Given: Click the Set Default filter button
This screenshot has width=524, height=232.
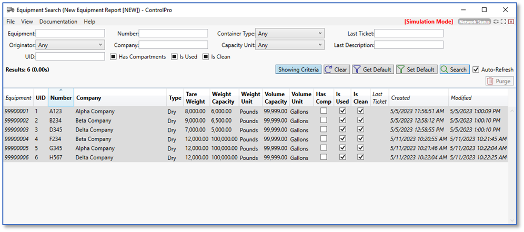Looking at the screenshot, I should coord(416,69).
